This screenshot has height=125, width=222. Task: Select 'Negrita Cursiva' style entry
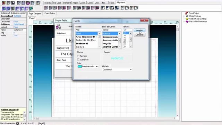(110, 47)
